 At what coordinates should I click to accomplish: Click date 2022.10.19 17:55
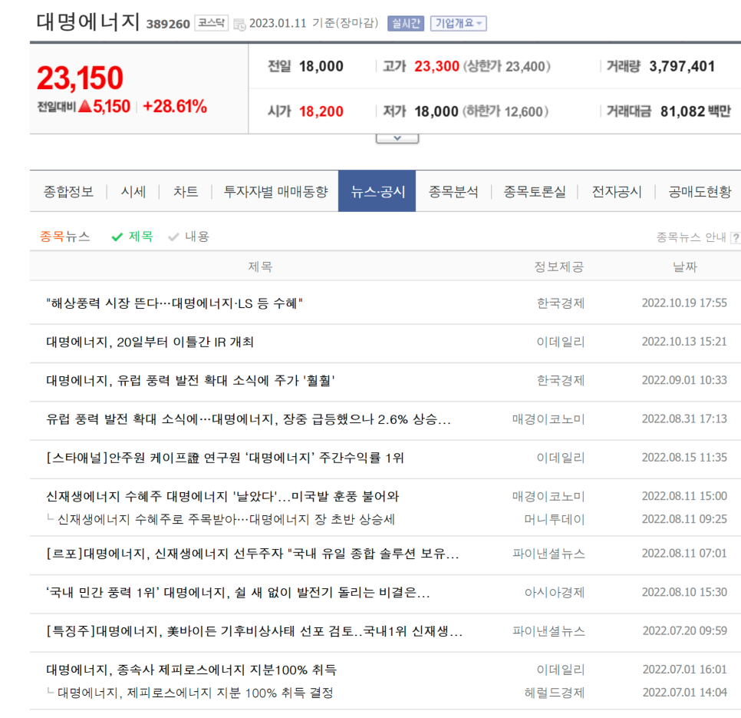tap(684, 303)
